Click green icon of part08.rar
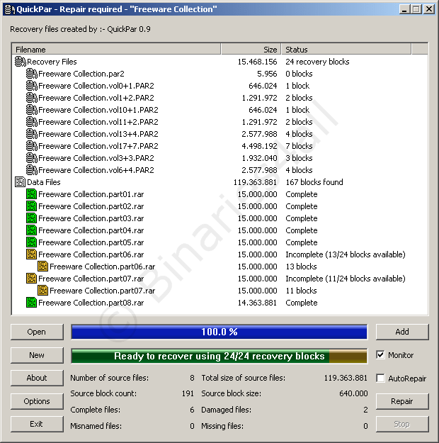Image resolution: width=439 pixels, height=443 pixels. [31, 303]
